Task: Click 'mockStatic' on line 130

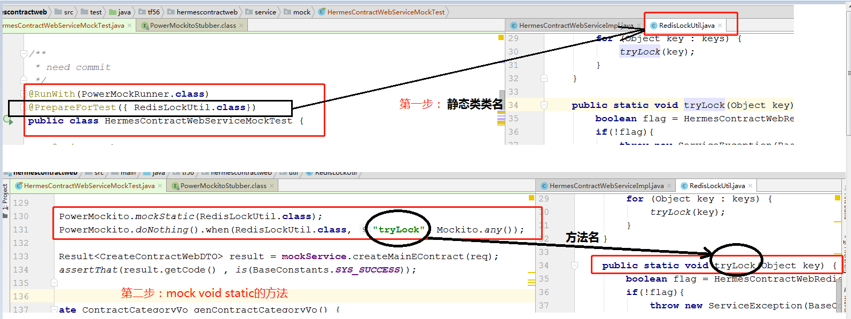Action: (x=165, y=216)
